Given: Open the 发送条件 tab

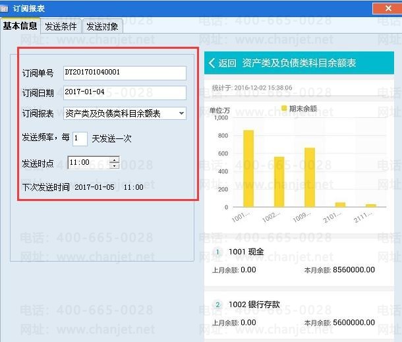Looking at the screenshot, I should tap(61, 26).
